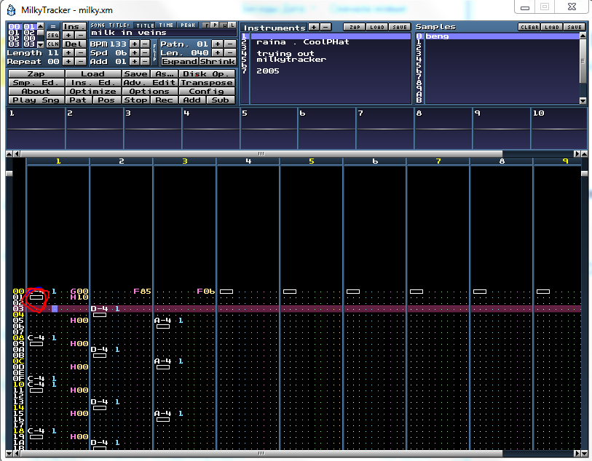The image size is (592, 461).
Task: Click the Sub channel button
Action: pos(221,100)
